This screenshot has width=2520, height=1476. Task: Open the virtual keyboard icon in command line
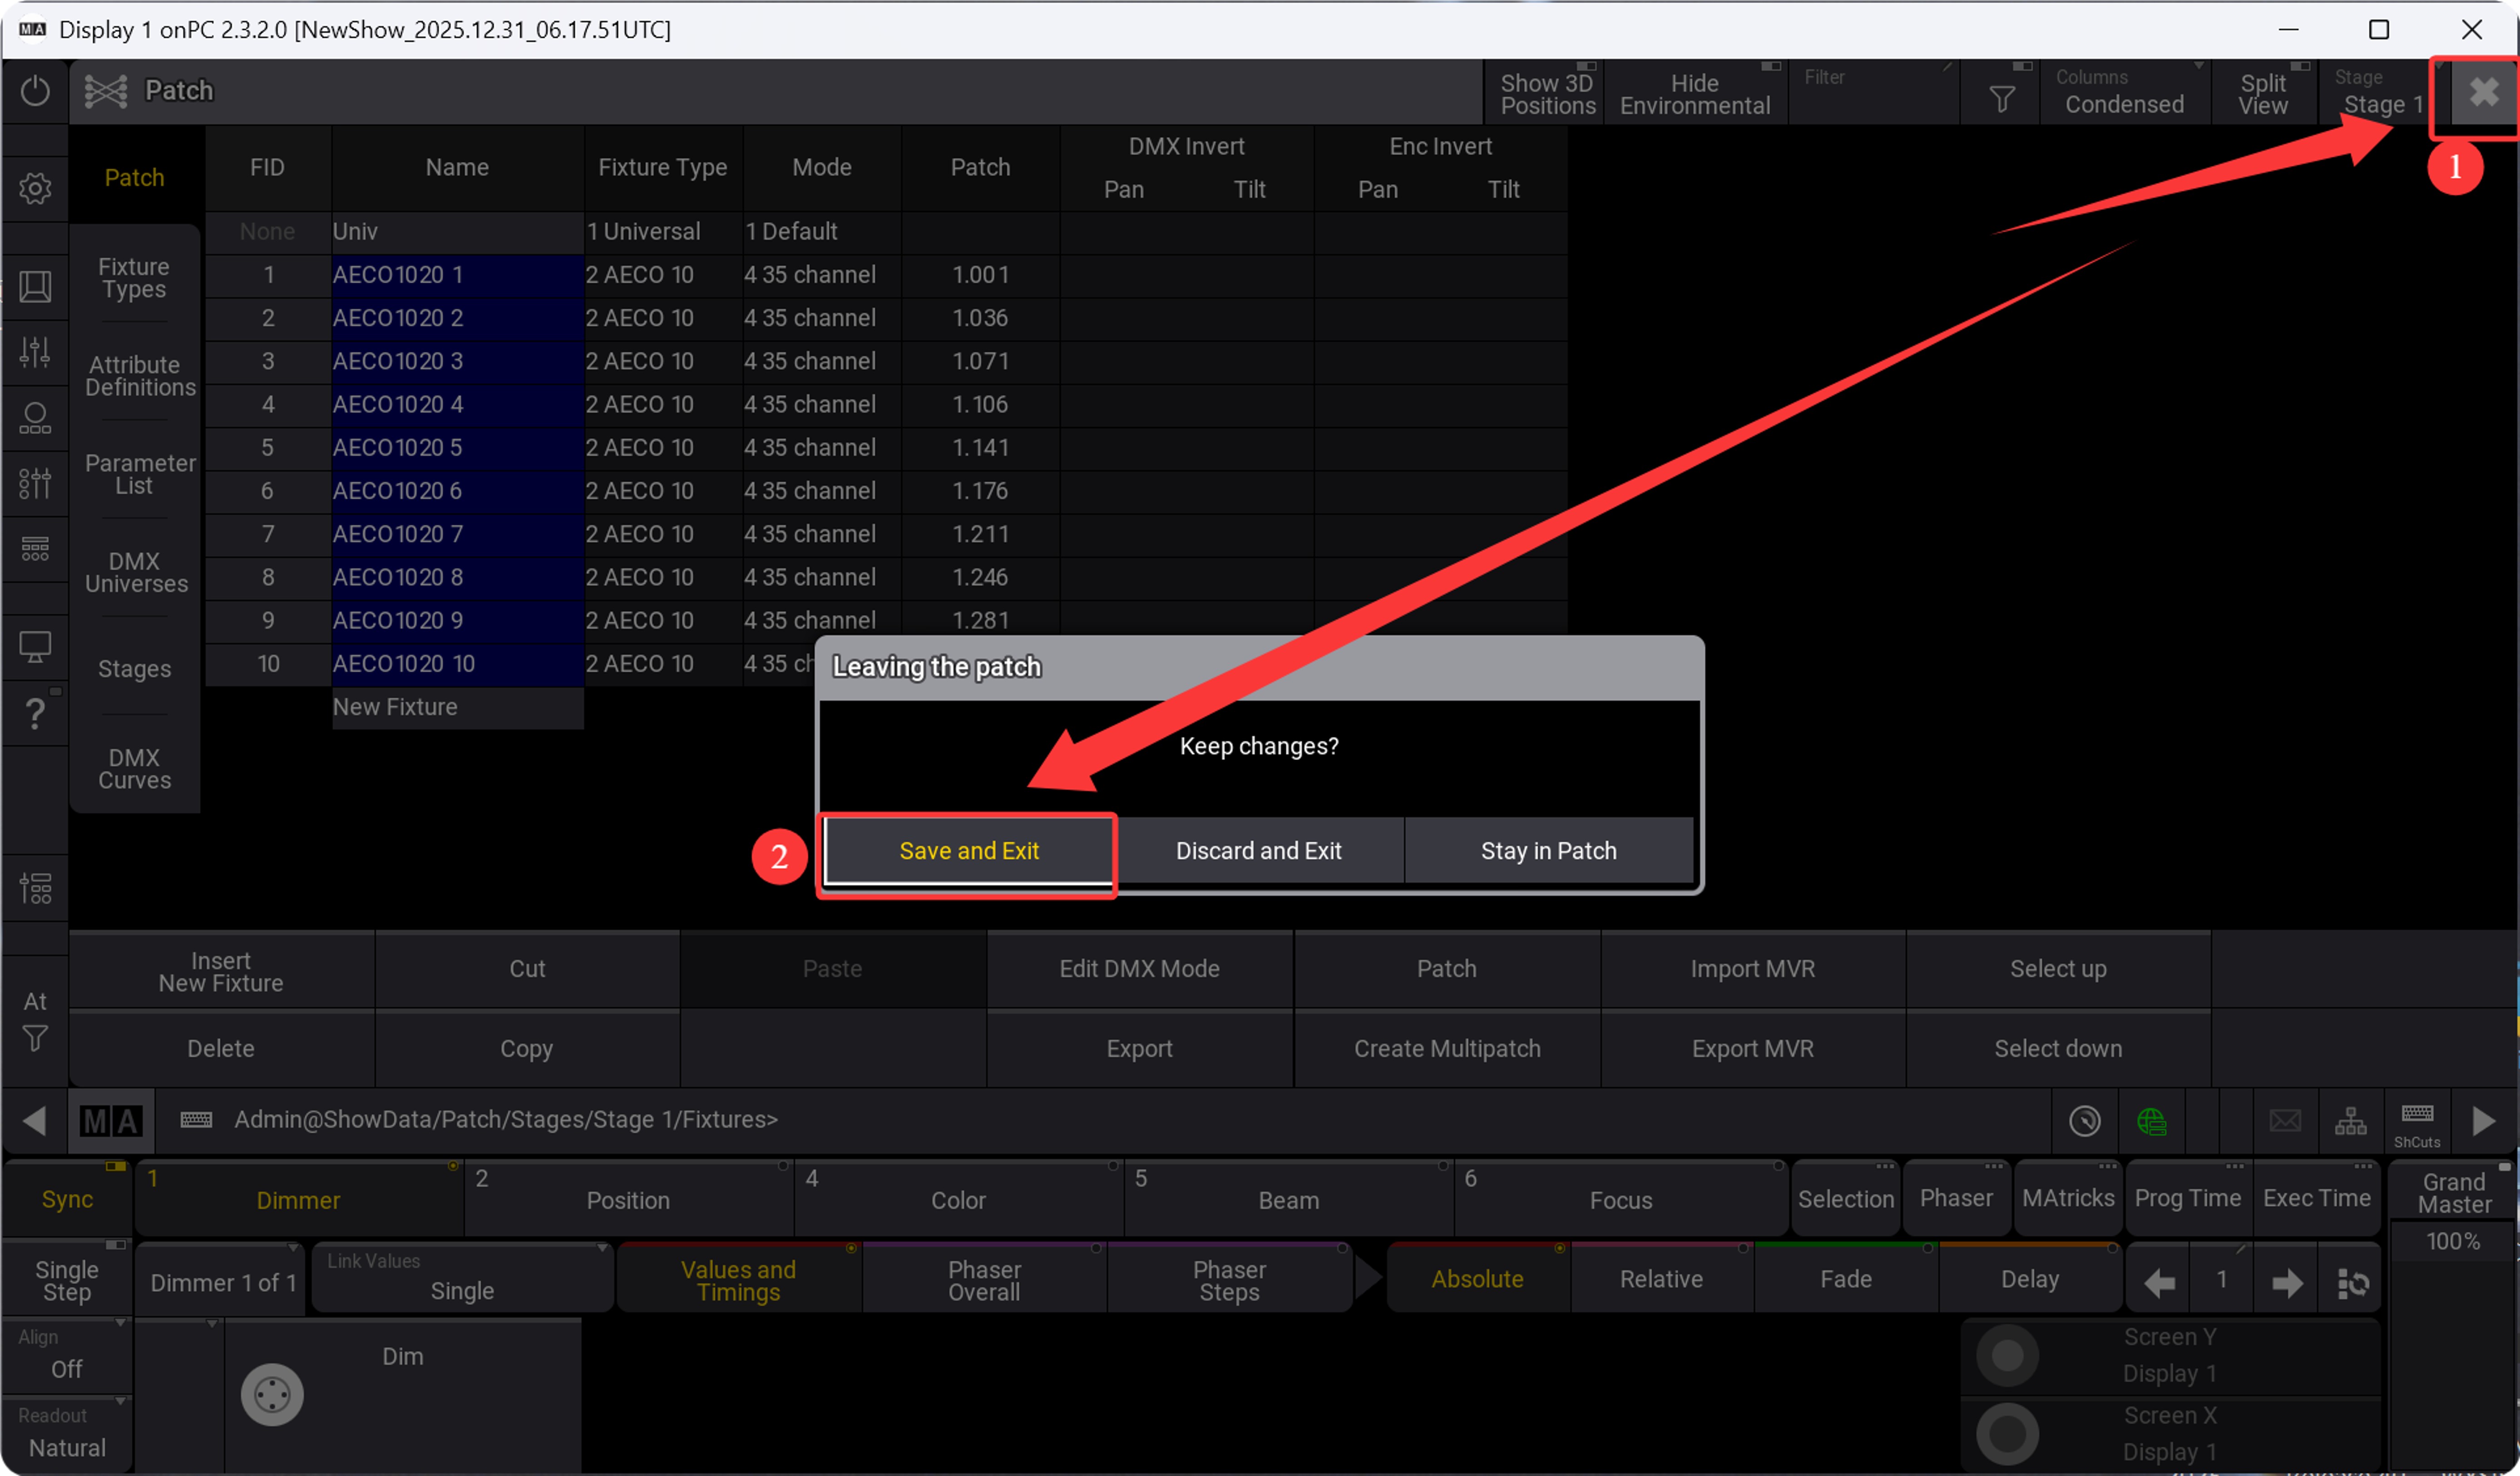(196, 1119)
